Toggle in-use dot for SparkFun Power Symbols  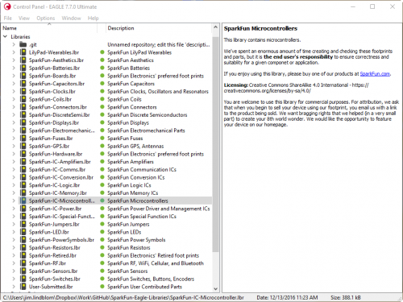102,240
